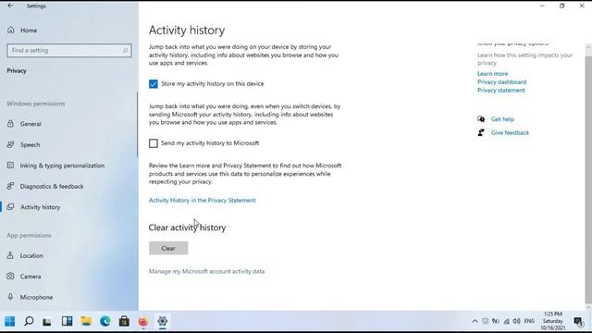Viewport: 592px width, 333px height.
Task: Open network status in system tray
Action: (506, 321)
